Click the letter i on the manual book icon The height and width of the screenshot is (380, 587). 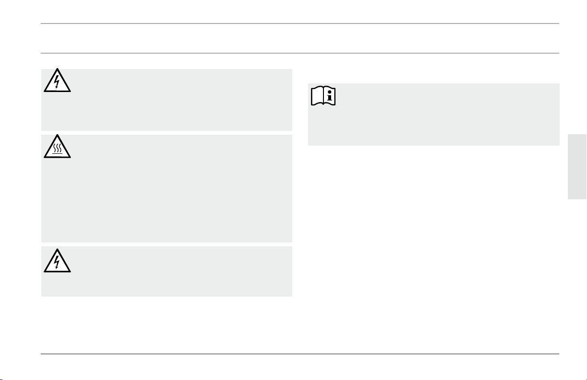tap(331, 96)
